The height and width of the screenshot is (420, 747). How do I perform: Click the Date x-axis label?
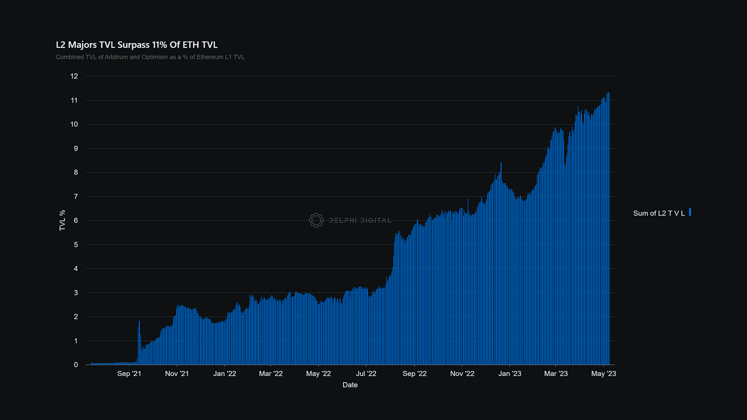click(x=350, y=385)
